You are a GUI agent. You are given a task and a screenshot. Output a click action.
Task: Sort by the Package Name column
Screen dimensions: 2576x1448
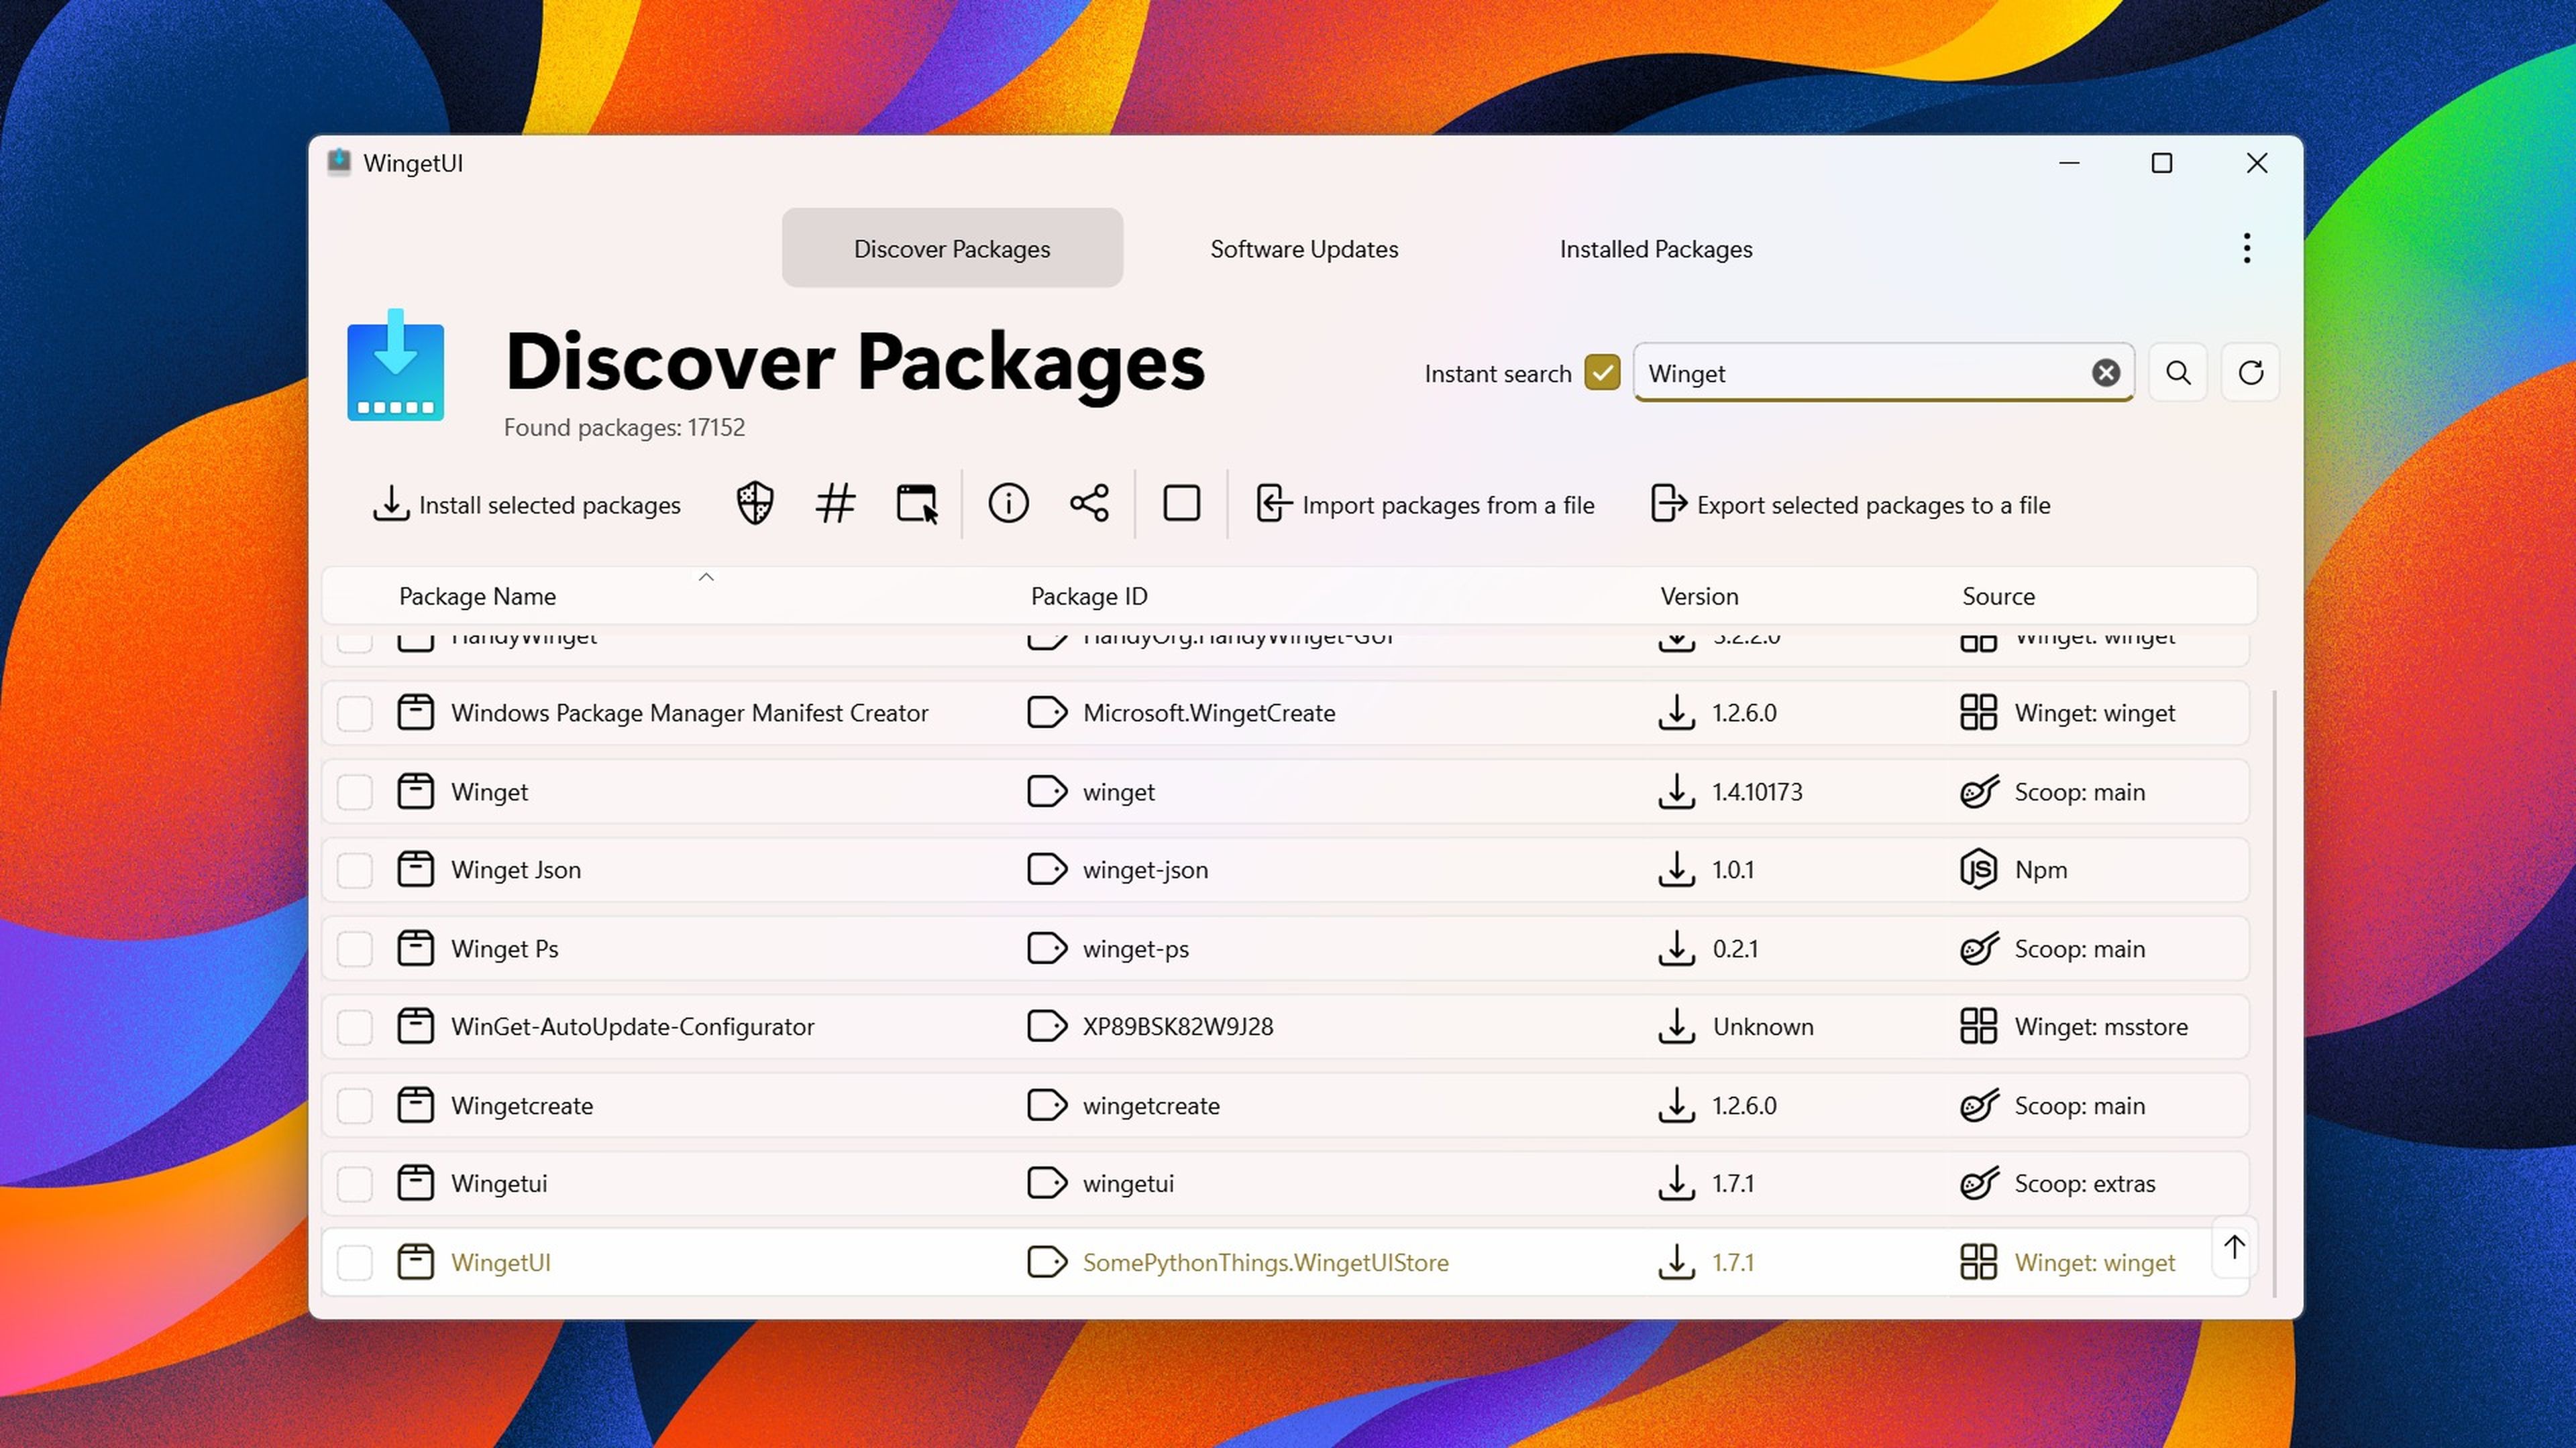[x=477, y=597]
